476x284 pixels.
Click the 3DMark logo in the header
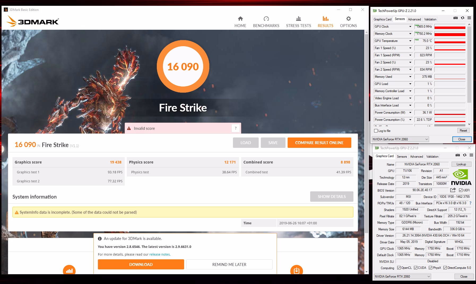click(x=33, y=21)
